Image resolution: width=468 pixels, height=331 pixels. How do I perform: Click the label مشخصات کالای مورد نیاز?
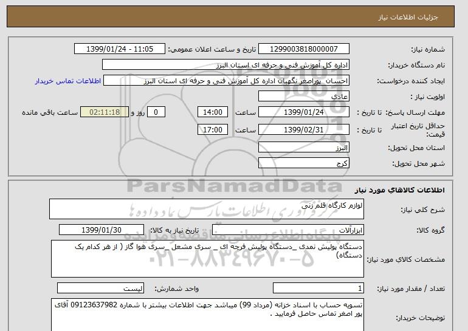[x=406, y=259]
